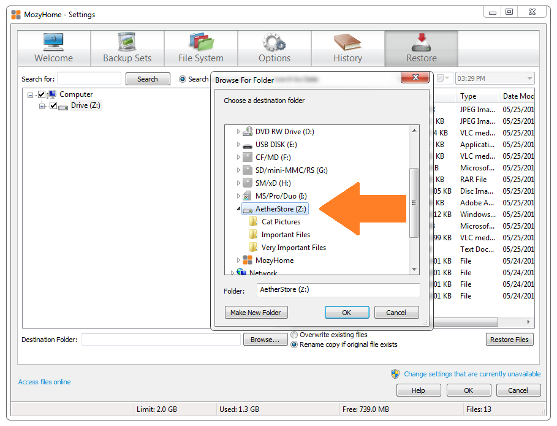The image size is (557, 426).
Task: Click the Destination Folder input field
Action: (x=161, y=340)
